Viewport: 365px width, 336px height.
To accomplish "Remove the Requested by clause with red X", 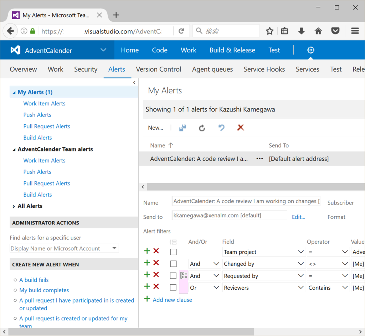I will coord(156,275).
